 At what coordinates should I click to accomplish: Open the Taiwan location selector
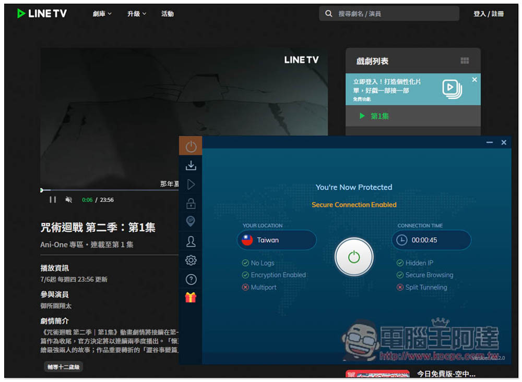[x=277, y=240]
